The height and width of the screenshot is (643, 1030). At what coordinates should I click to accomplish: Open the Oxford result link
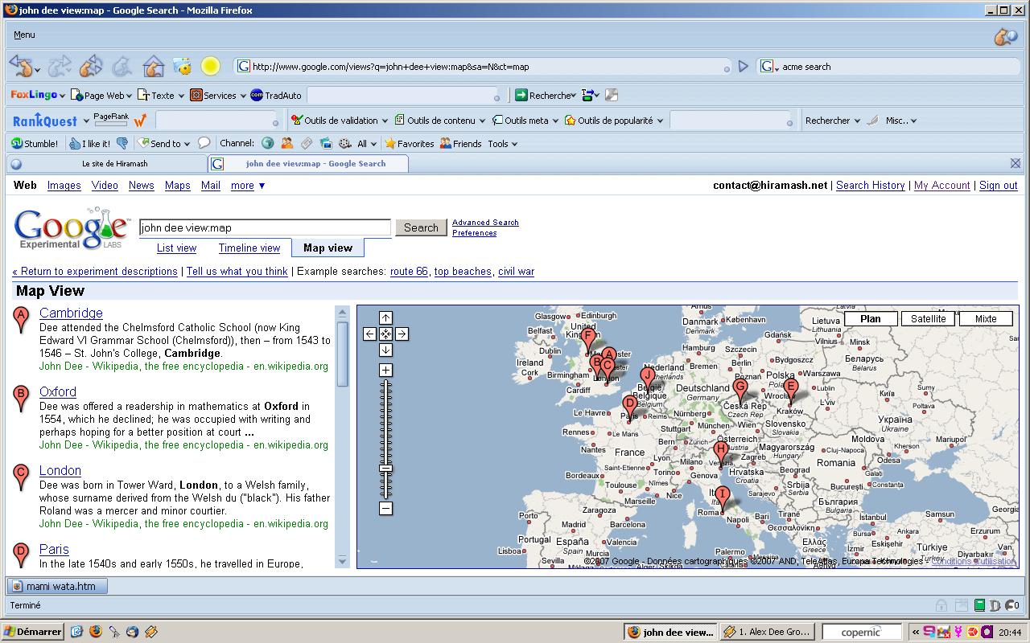pyautogui.click(x=58, y=392)
